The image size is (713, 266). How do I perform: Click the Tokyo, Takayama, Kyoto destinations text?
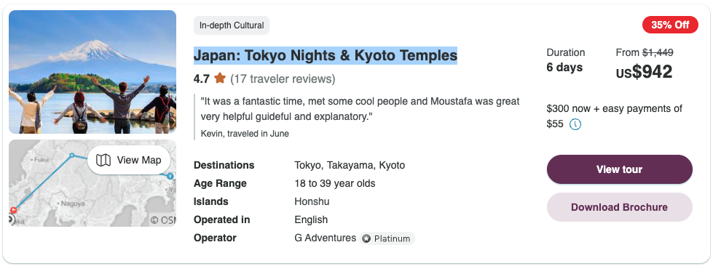point(350,165)
